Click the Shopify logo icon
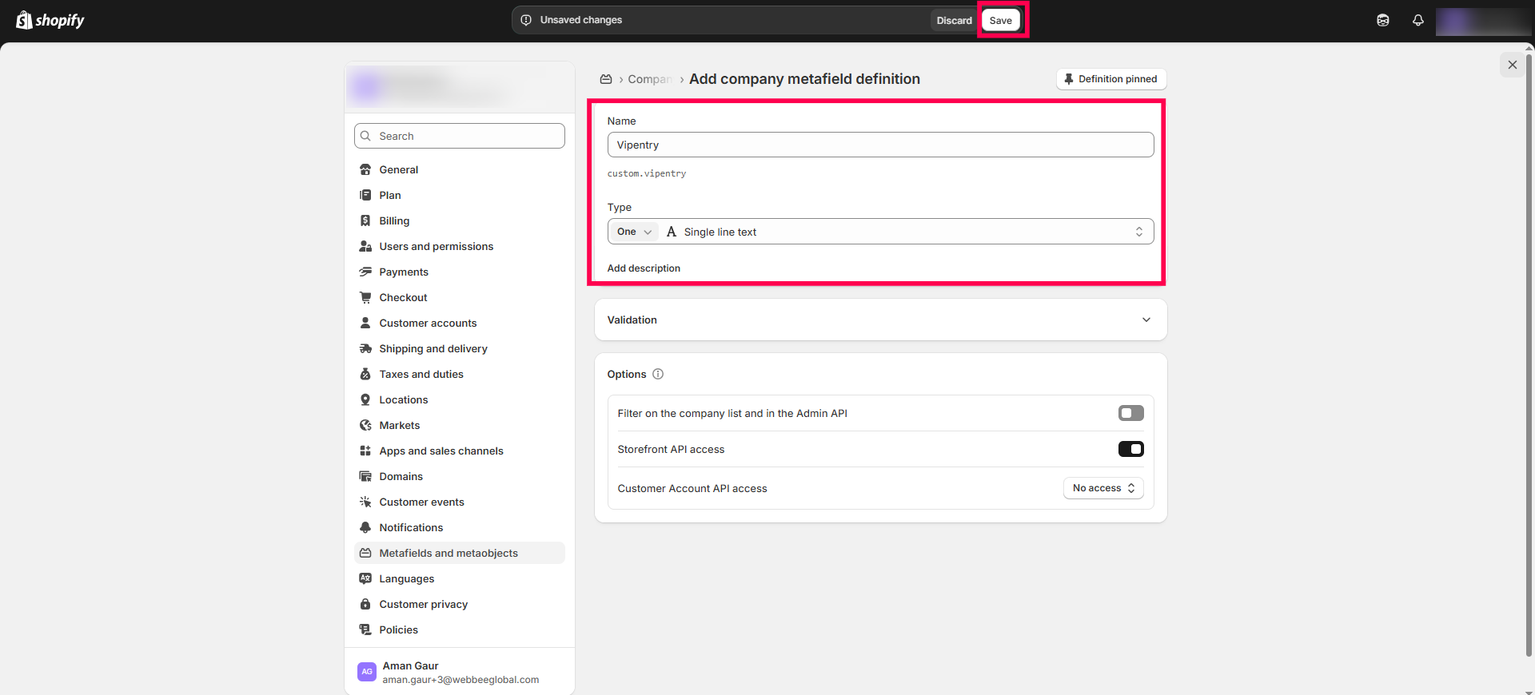The height and width of the screenshot is (695, 1535). point(24,20)
